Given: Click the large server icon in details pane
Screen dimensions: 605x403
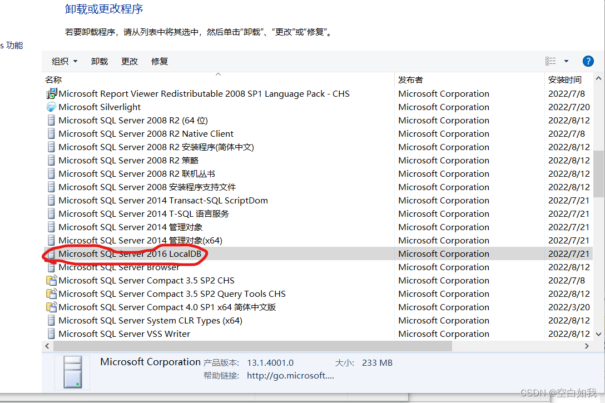Looking at the screenshot, I should (72, 372).
